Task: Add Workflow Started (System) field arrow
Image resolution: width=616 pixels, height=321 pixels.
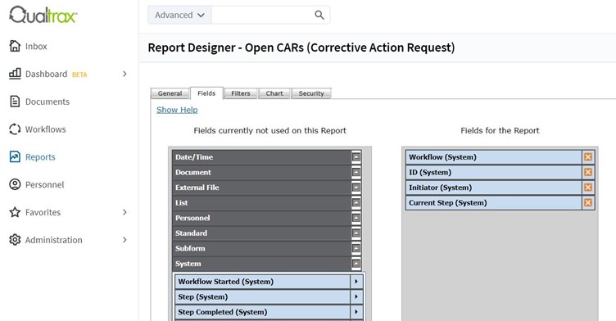Action: (356, 282)
